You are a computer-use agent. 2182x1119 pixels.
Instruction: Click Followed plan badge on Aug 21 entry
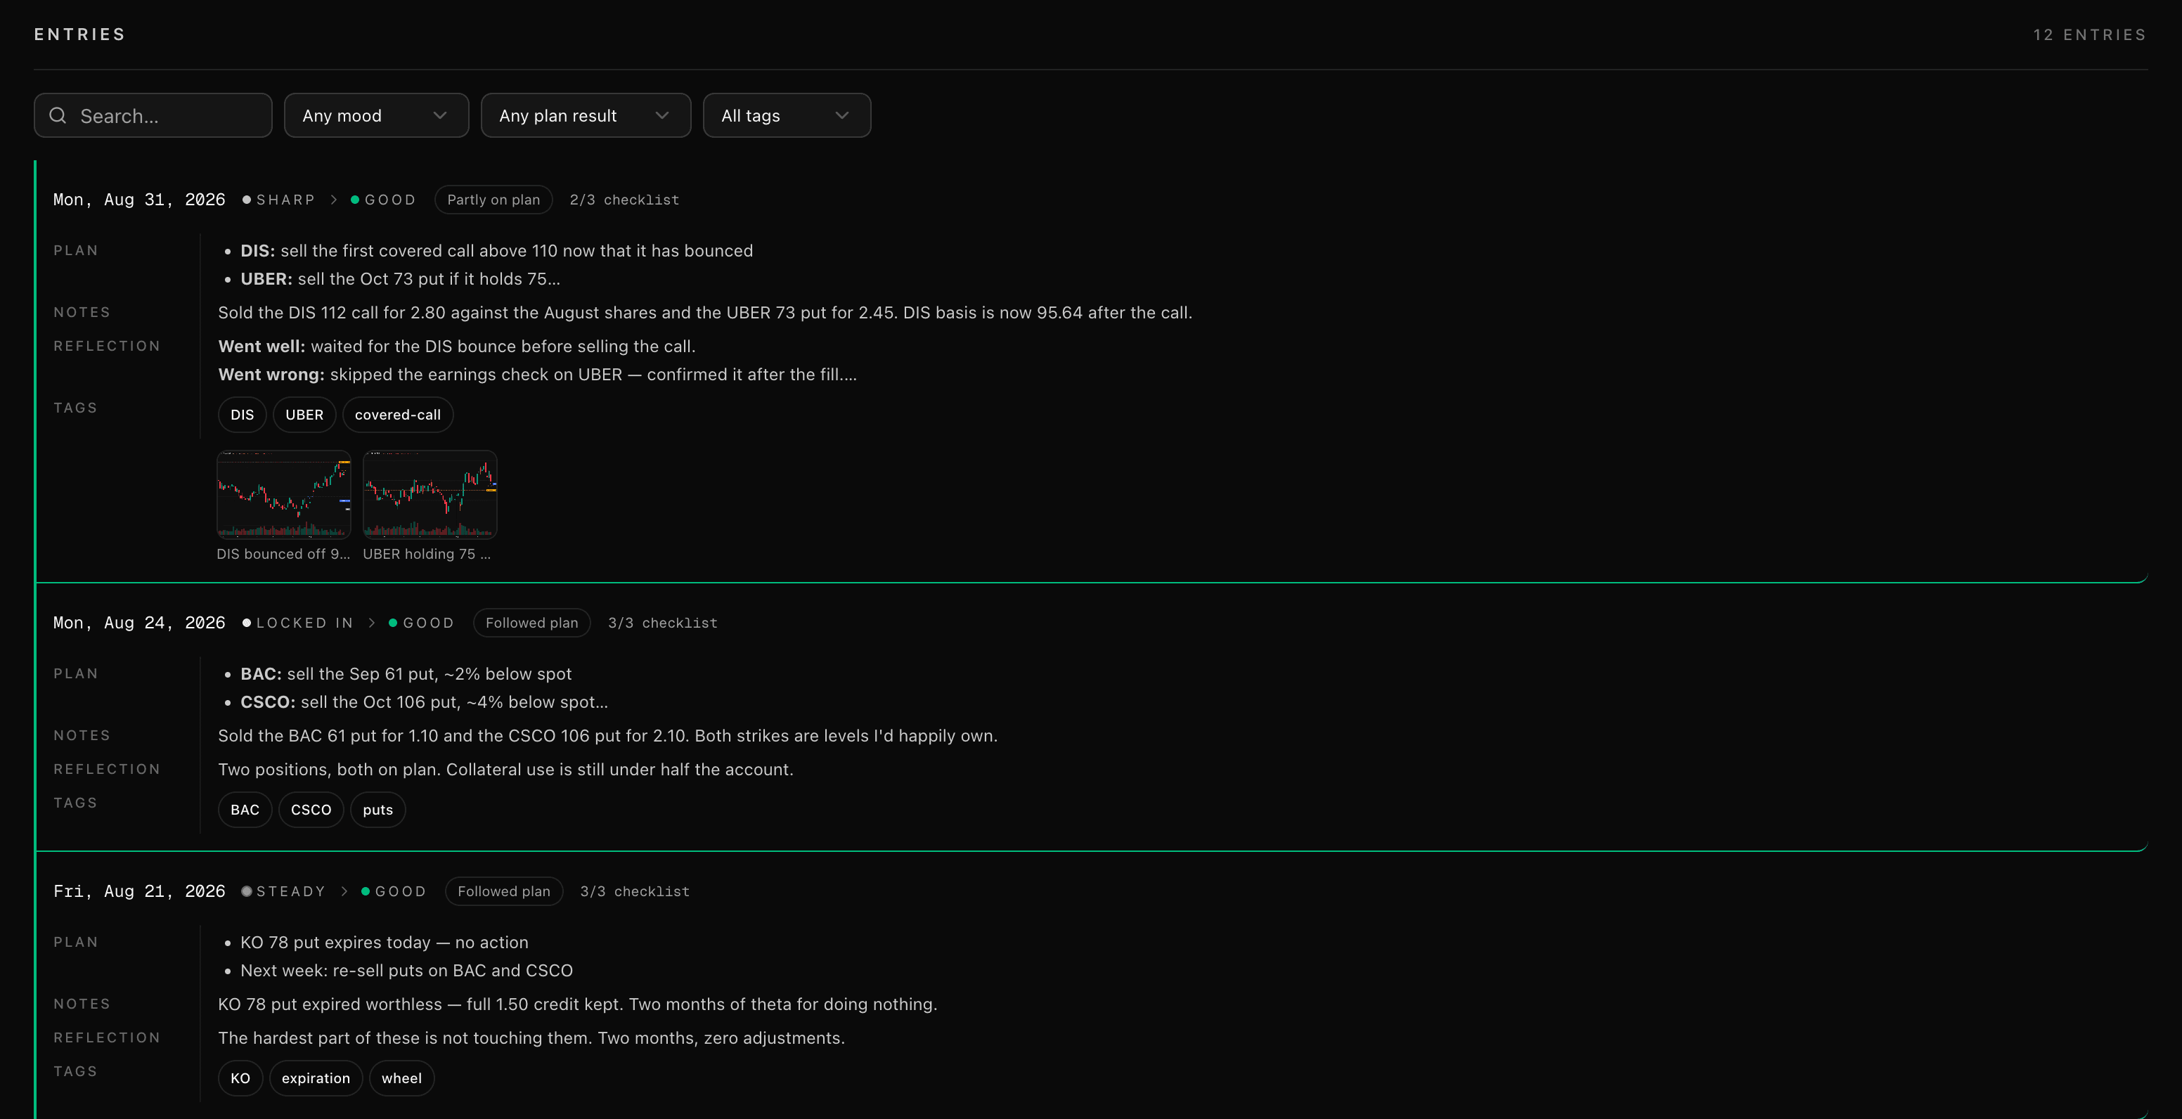tap(504, 891)
